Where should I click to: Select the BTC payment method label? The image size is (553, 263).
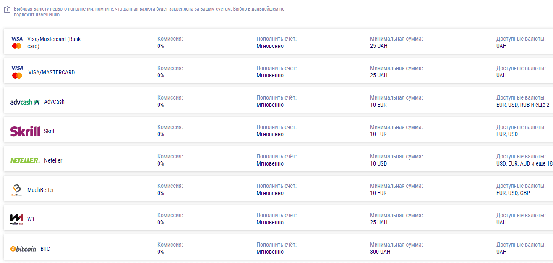tap(45, 249)
